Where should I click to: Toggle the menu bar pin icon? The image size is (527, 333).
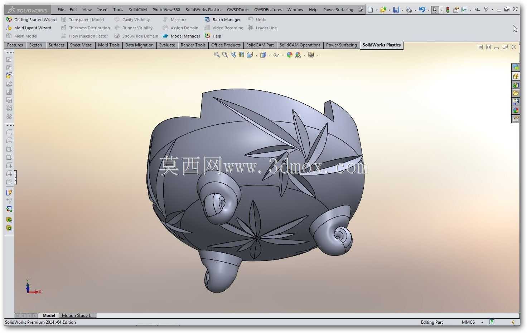(361, 10)
